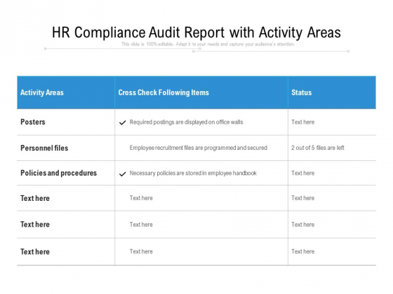The height and width of the screenshot is (294, 393).
Task: Click the '2 out of 5 files are left' cell
Action: (317, 148)
